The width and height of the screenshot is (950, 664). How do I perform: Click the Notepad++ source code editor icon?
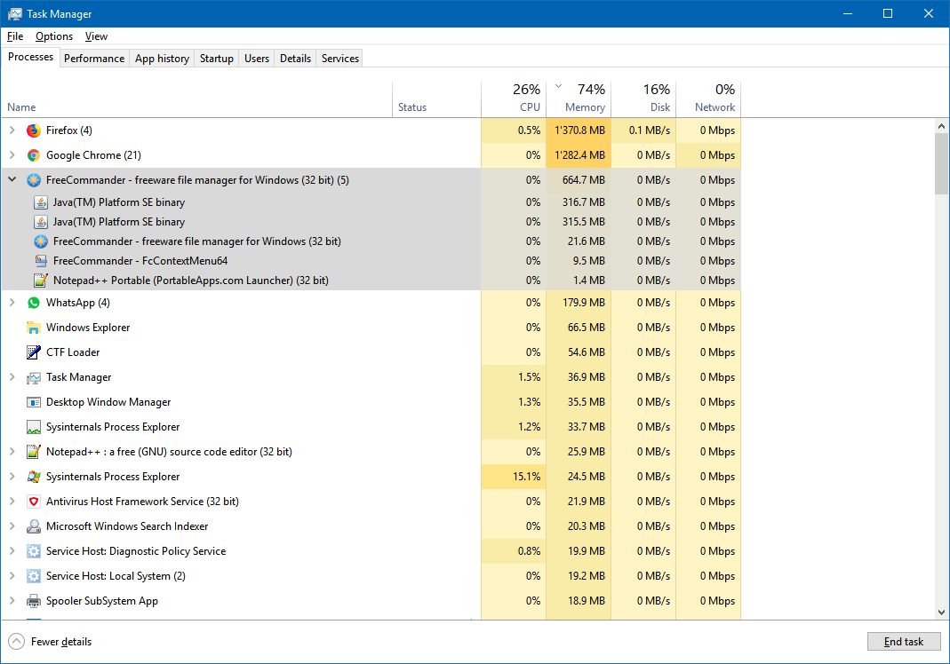[33, 452]
